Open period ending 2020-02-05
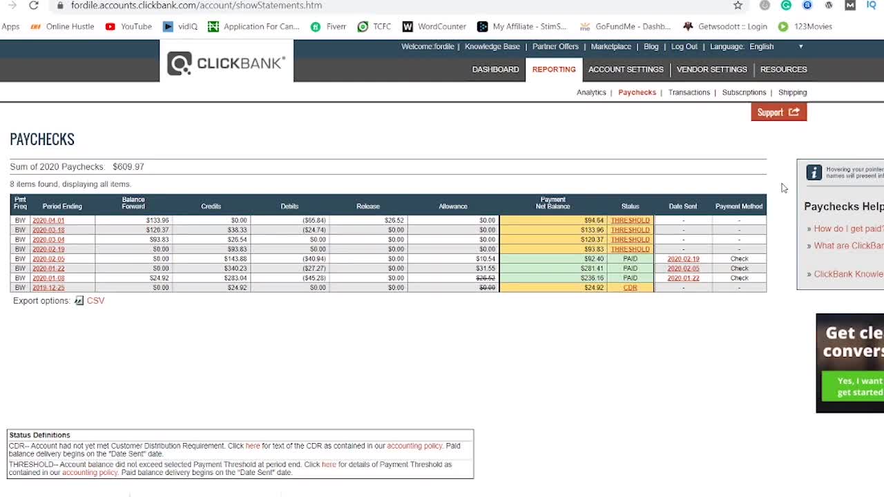 (48, 259)
